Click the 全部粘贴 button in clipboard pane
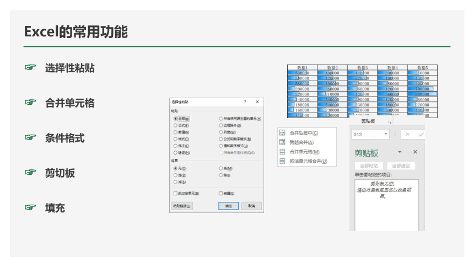Image resolution: width=474 pixels, height=267 pixels. pos(369,166)
